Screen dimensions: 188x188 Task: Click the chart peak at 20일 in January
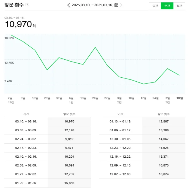pos(95,47)
